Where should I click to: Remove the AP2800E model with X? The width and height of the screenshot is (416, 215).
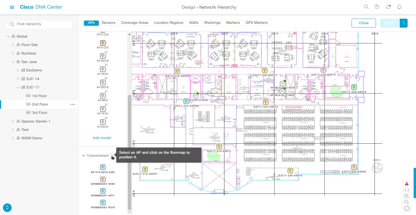tap(106, 52)
